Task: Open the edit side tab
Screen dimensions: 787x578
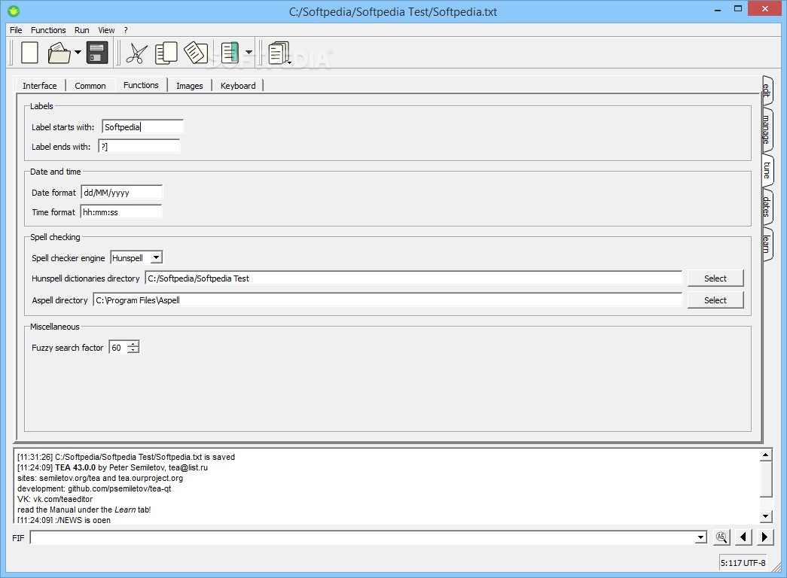Action: (767, 90)
